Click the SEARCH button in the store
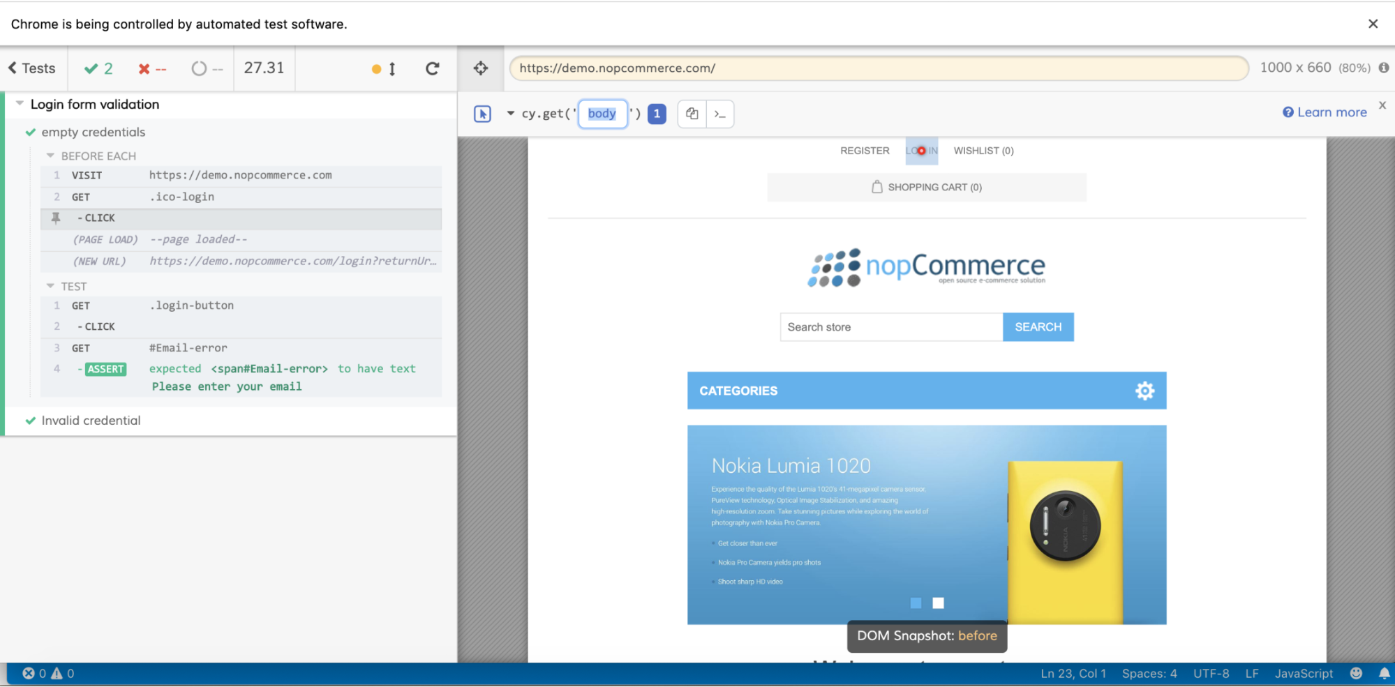The height and width of the screenshot is (687, 1395). coord(1038,326)
